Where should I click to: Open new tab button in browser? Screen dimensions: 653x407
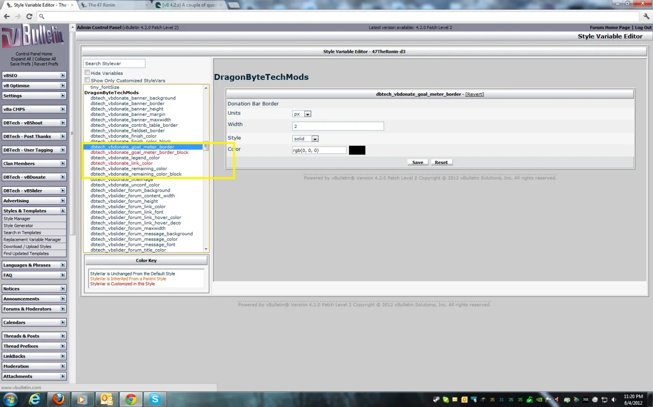pyautogui.click(x=234, y=5)
